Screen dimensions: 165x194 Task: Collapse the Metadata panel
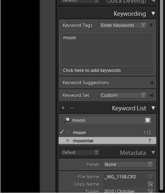click(x=153, y=153)
